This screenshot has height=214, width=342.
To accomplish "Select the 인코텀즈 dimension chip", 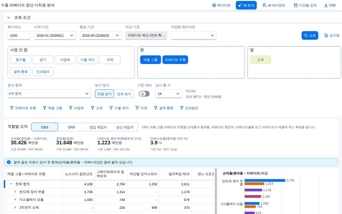I will (43, 71).
